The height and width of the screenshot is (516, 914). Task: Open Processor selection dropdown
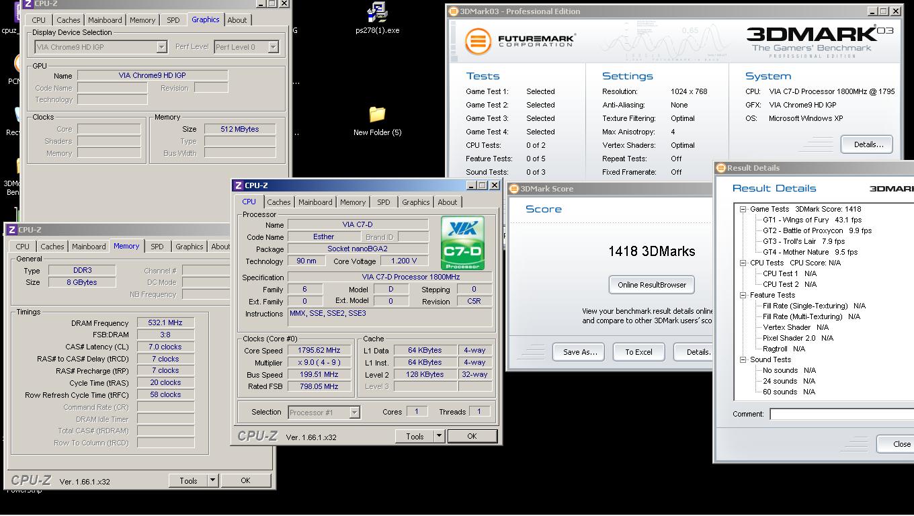point(354,413)
